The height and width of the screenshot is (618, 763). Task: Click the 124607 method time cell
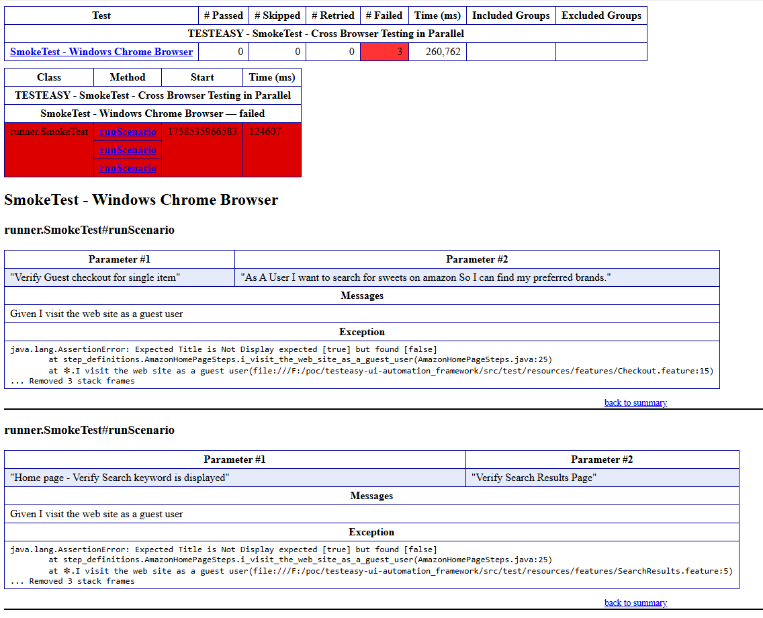265,132
